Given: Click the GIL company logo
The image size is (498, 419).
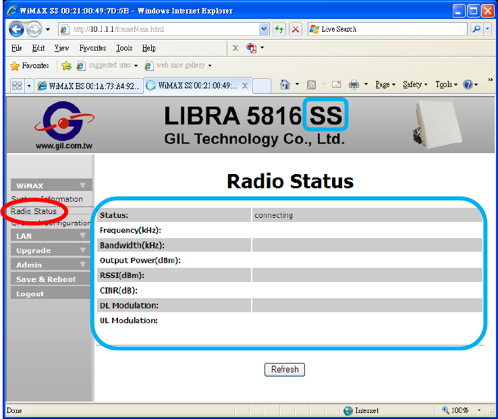Looking at the screenshot, I should click(x=64, y=125).
